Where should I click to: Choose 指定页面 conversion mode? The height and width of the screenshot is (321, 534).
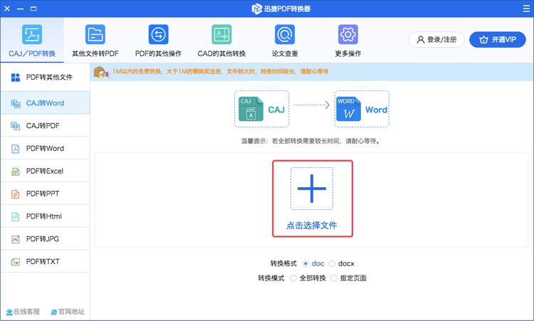[334, 278]
